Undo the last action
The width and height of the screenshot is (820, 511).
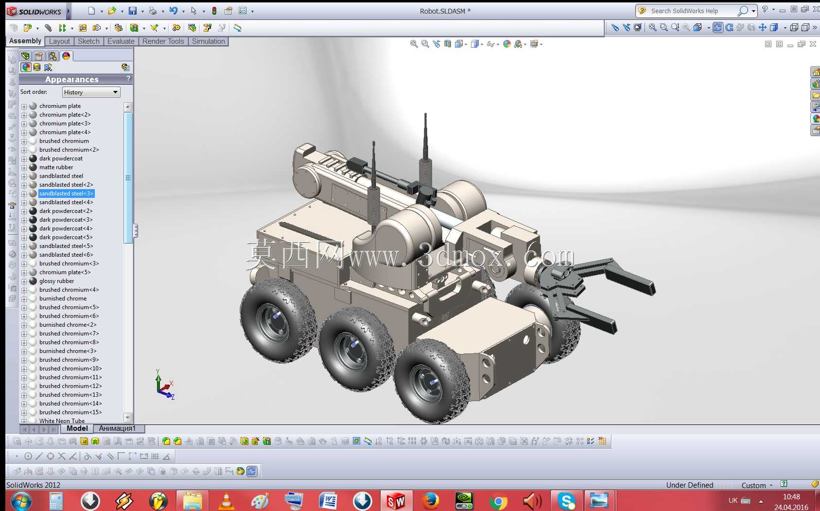click(173, 11)
